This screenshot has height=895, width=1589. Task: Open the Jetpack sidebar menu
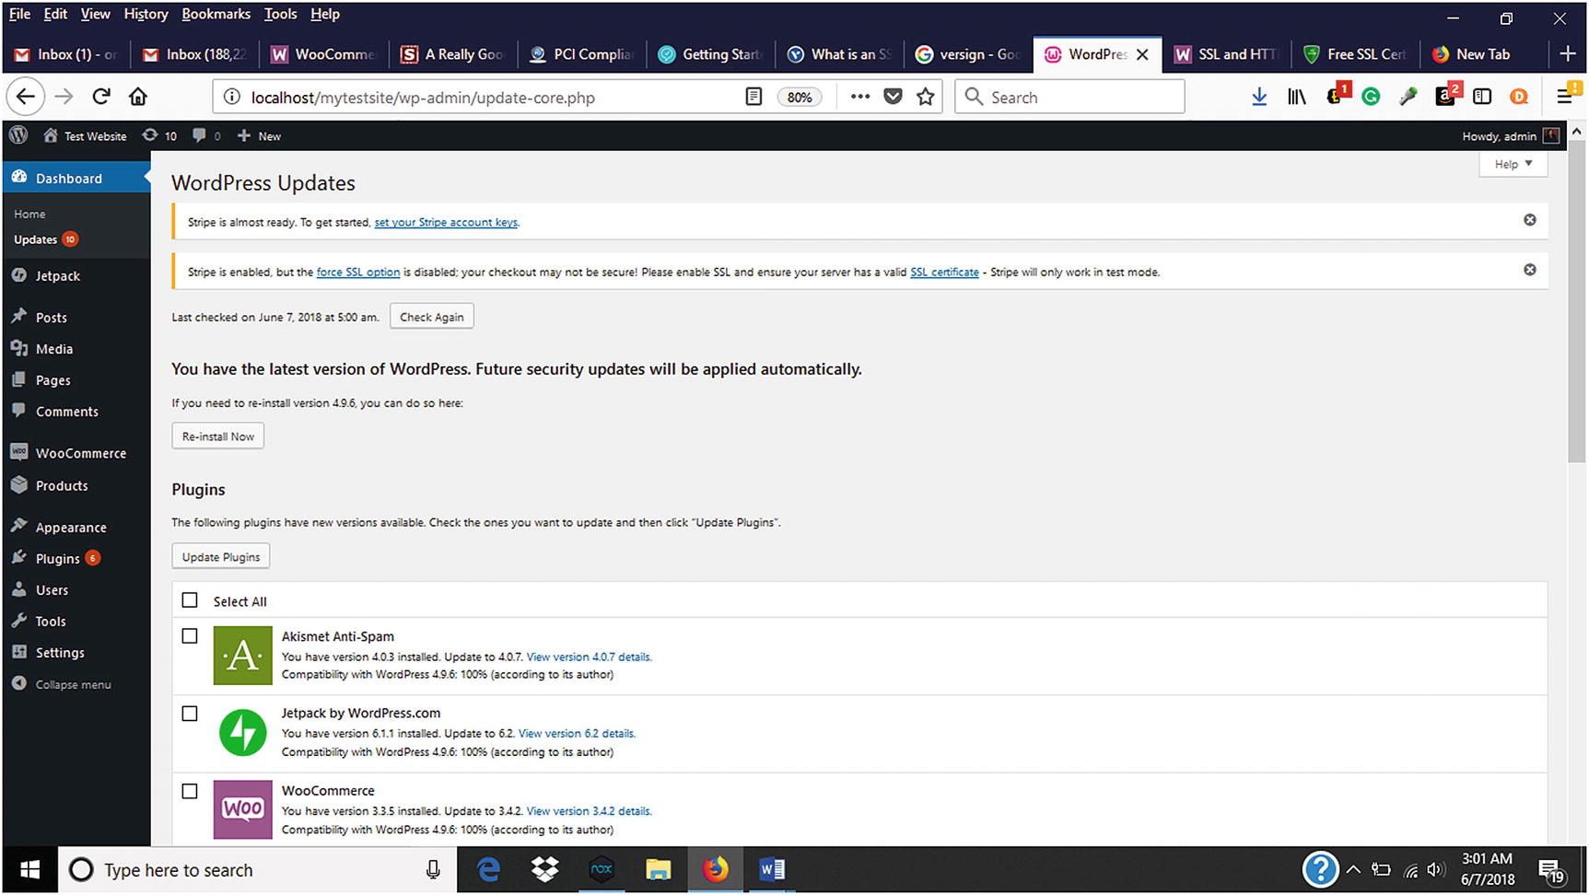point(57,276)
